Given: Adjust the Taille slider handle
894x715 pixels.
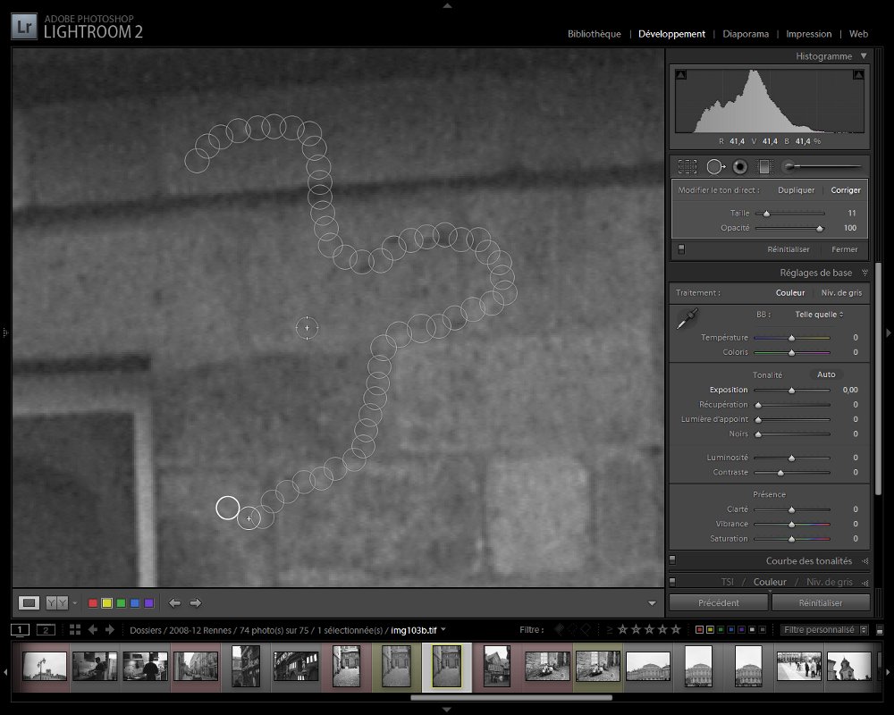Looking at the screenshot, I should pyautogui.click(x=766, y=214).
